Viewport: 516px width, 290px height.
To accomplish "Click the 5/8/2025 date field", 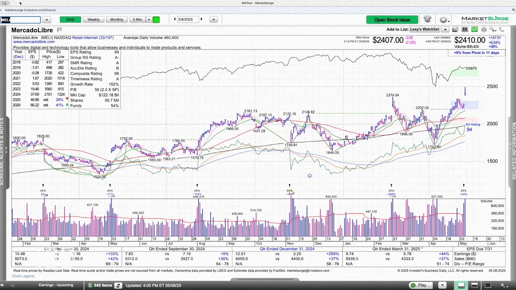I will (x=187, y=19).
